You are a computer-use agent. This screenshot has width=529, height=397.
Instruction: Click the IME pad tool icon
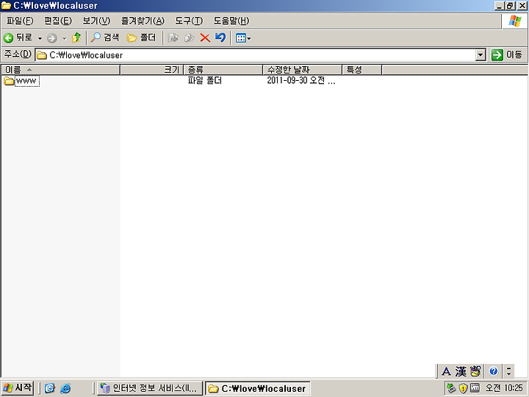tap(475, 371)
